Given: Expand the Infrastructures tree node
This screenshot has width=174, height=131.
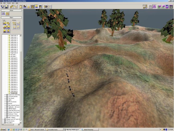Looking at the screenshot, I should pyautogui.click(x=3, y=121).
